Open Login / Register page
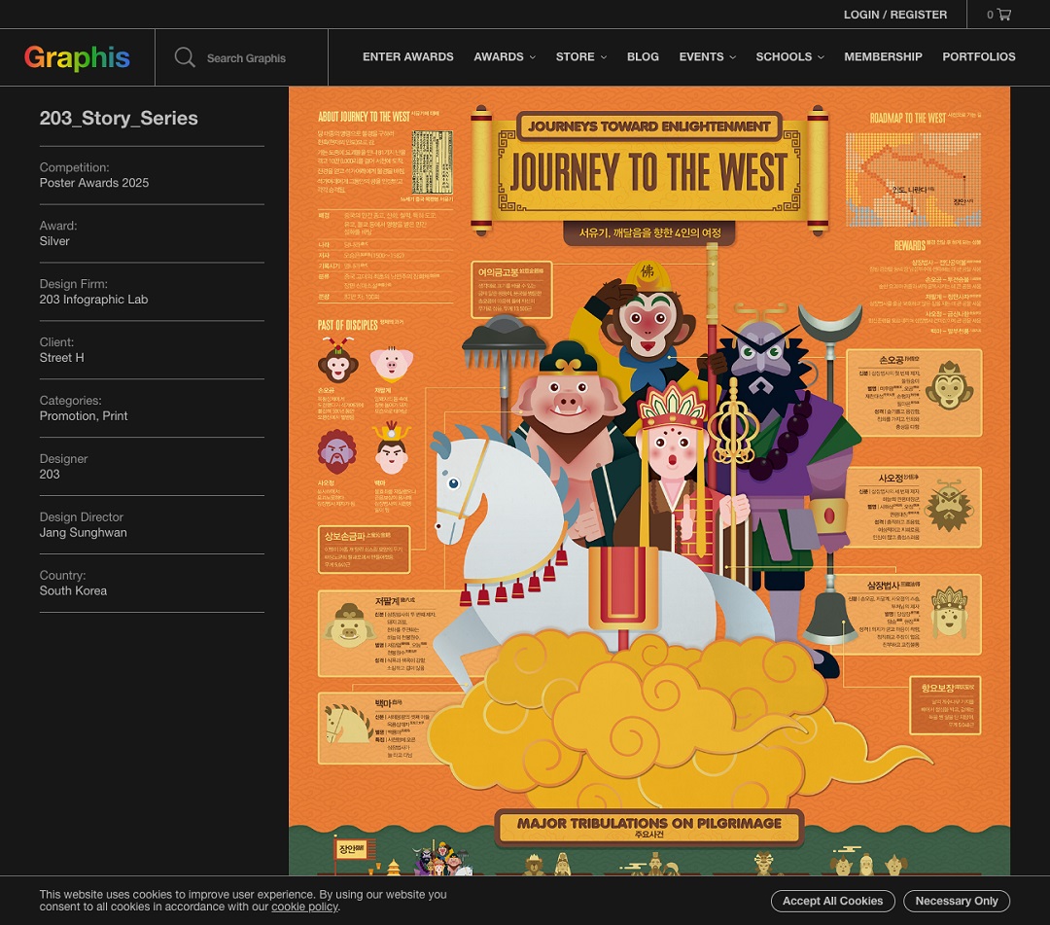The height and width of the screenshot is (925, 1050). (895, 14)
